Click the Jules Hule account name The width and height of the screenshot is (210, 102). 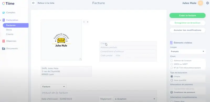click(x=189, y=3)
